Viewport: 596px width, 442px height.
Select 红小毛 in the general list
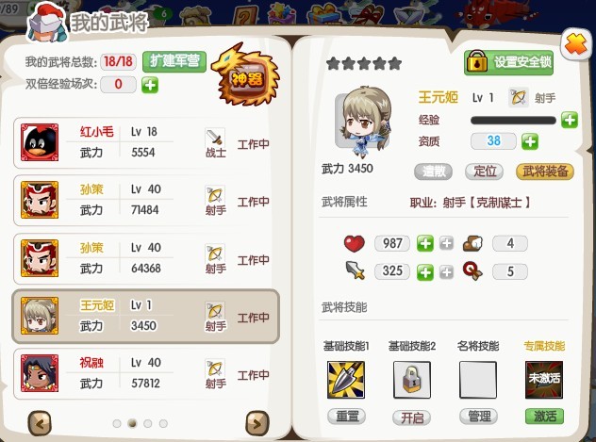(x=146, y=142)
